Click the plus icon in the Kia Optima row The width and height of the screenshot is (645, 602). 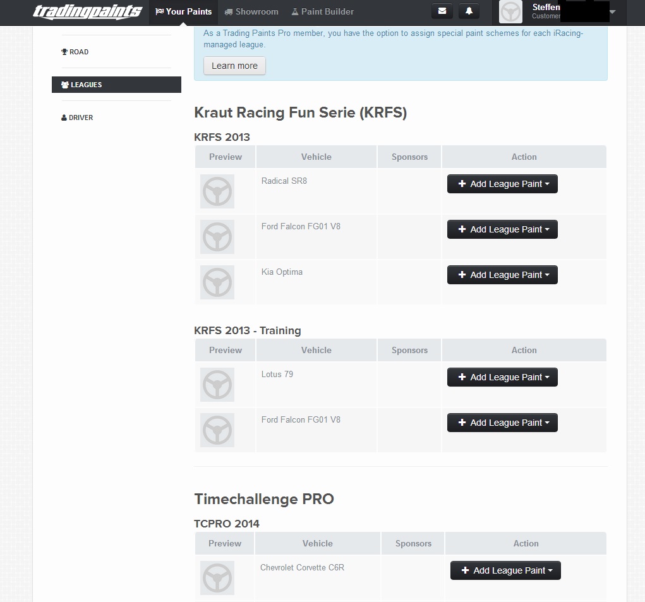click(462, 275)
